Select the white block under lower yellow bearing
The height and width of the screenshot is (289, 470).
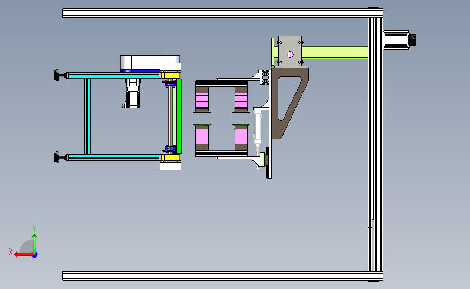pyautogui.click(x=170, y=166)
